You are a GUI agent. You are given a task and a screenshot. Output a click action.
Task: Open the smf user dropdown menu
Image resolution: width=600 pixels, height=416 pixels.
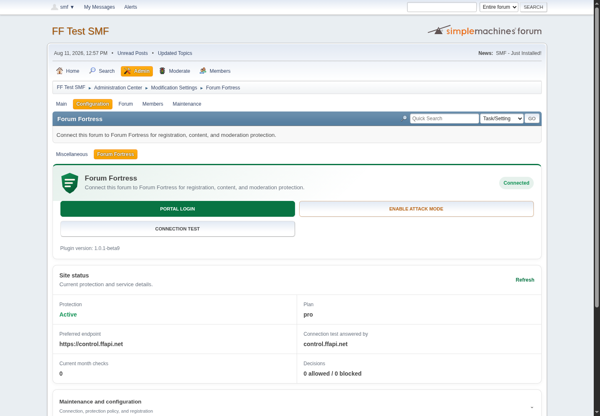point(67,7)
